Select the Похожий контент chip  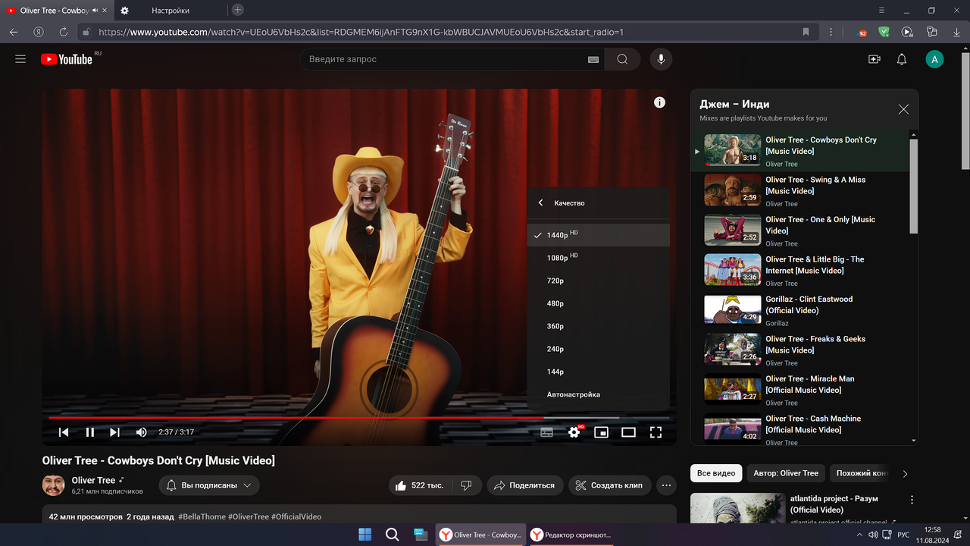pyautogui.click(x=862, y=473)
